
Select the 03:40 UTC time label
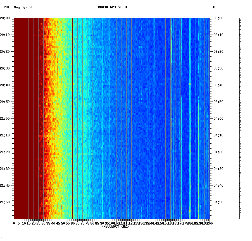point(218,85)
